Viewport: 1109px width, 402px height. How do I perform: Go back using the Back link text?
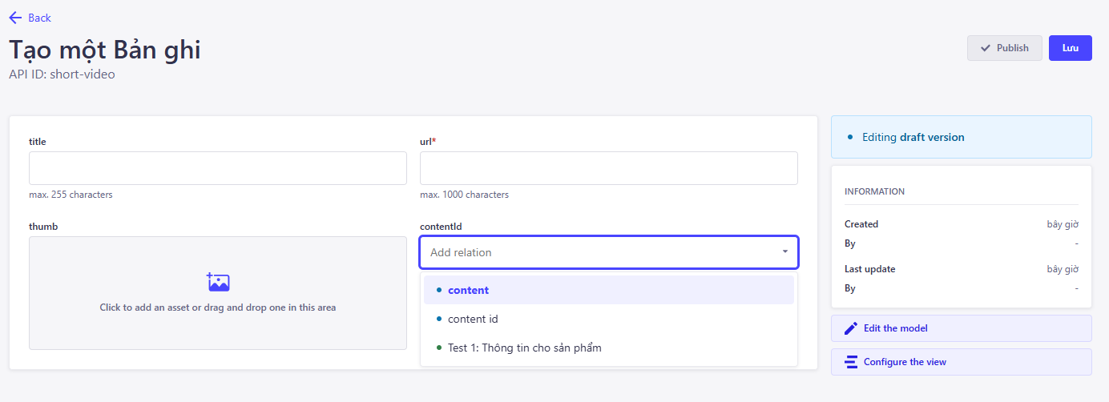point(39,18)
